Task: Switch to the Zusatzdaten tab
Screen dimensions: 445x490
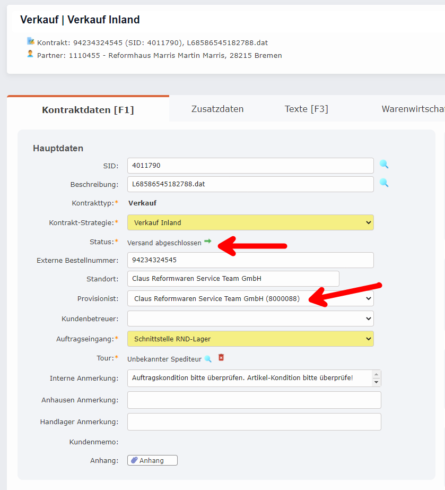Action: (217, 108)
